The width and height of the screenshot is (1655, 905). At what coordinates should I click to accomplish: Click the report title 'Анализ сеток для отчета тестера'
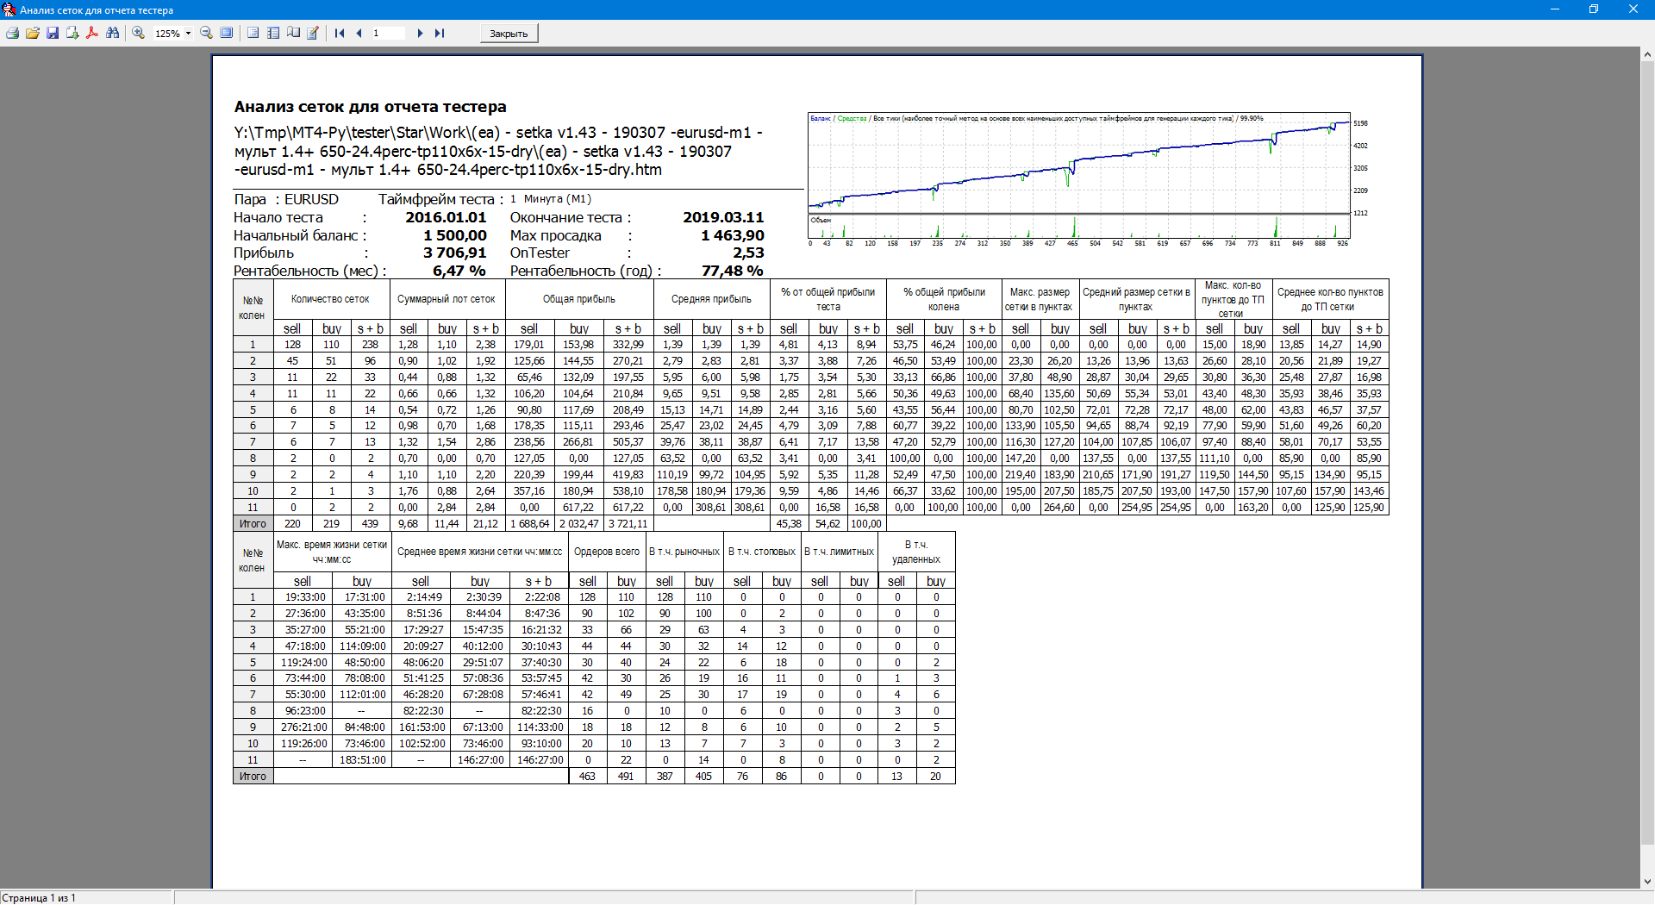pyautogui.click(x=370, y=107)
